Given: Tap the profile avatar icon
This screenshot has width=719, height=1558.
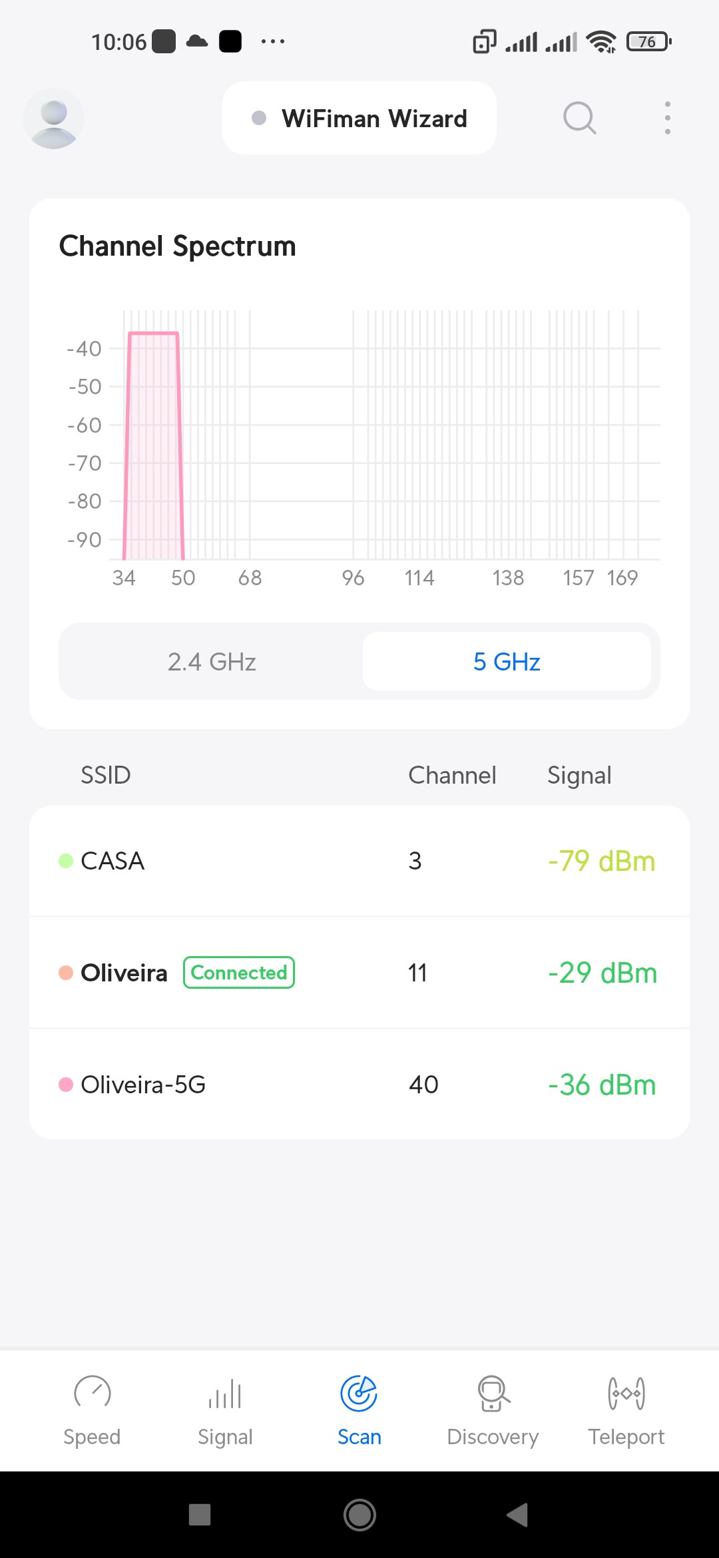Looking at the screenshot, I should (53, 119).
